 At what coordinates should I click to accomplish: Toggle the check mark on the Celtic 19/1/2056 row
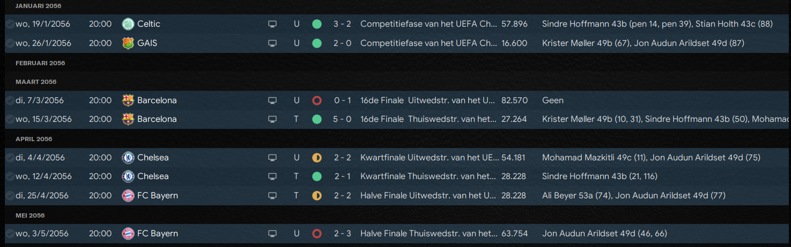(x=10, y=24)
